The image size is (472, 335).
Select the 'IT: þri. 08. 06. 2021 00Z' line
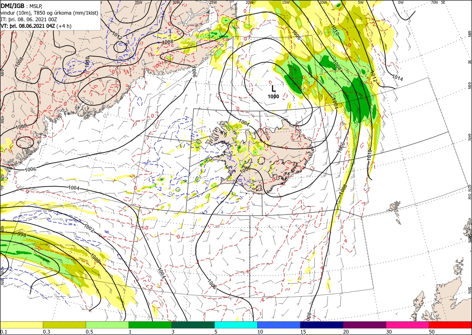point(28,19)
